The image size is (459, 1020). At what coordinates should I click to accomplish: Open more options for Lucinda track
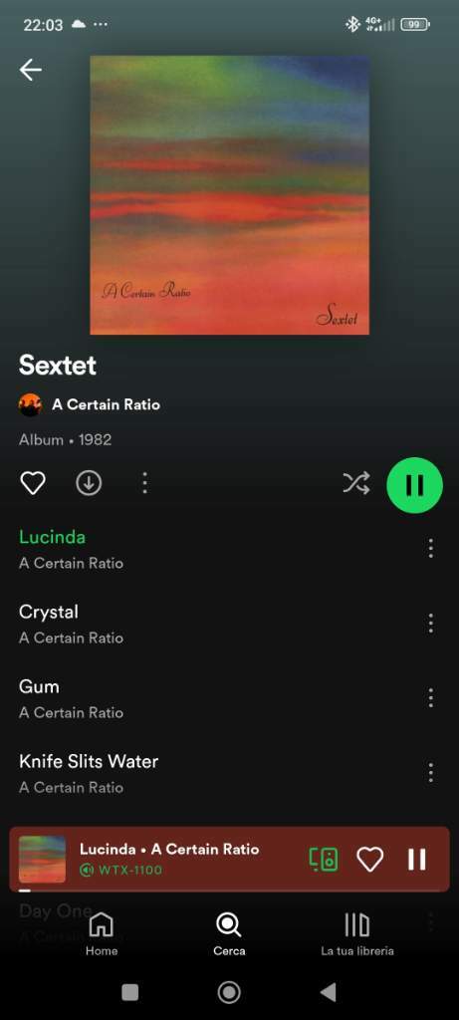tap(430, 549)
